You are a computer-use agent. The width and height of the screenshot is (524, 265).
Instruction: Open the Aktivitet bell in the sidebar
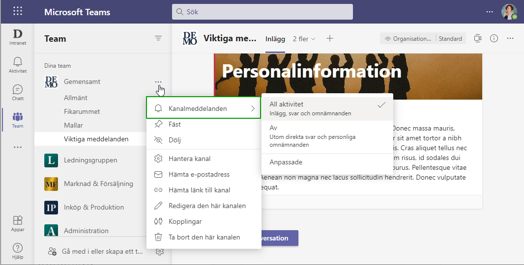coord(18,64)
